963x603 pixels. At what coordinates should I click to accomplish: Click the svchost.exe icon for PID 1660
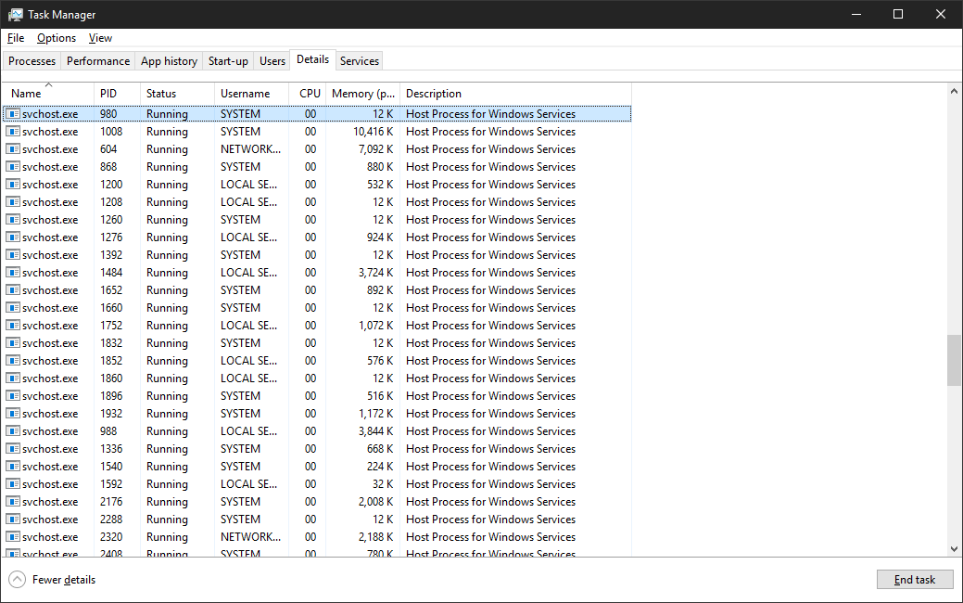(x=13, y=307)
